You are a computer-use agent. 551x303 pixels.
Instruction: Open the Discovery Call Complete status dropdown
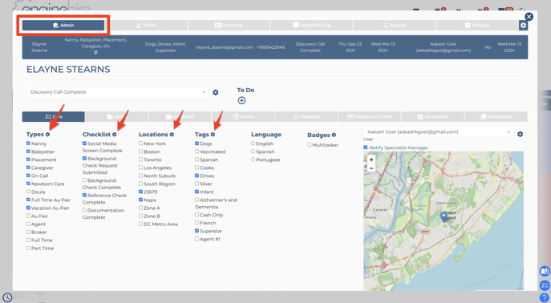[x=118, y=92]
